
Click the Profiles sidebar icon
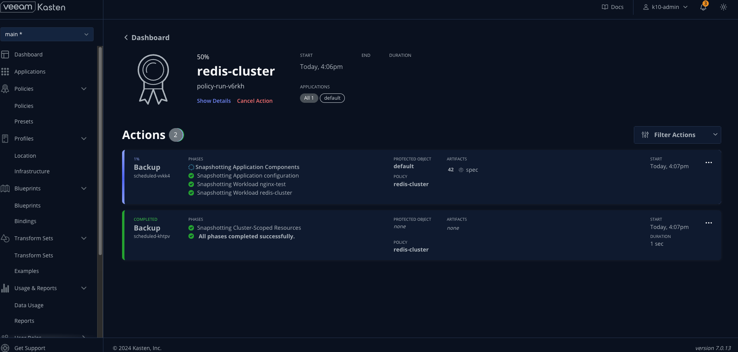(x=5, y=139)
